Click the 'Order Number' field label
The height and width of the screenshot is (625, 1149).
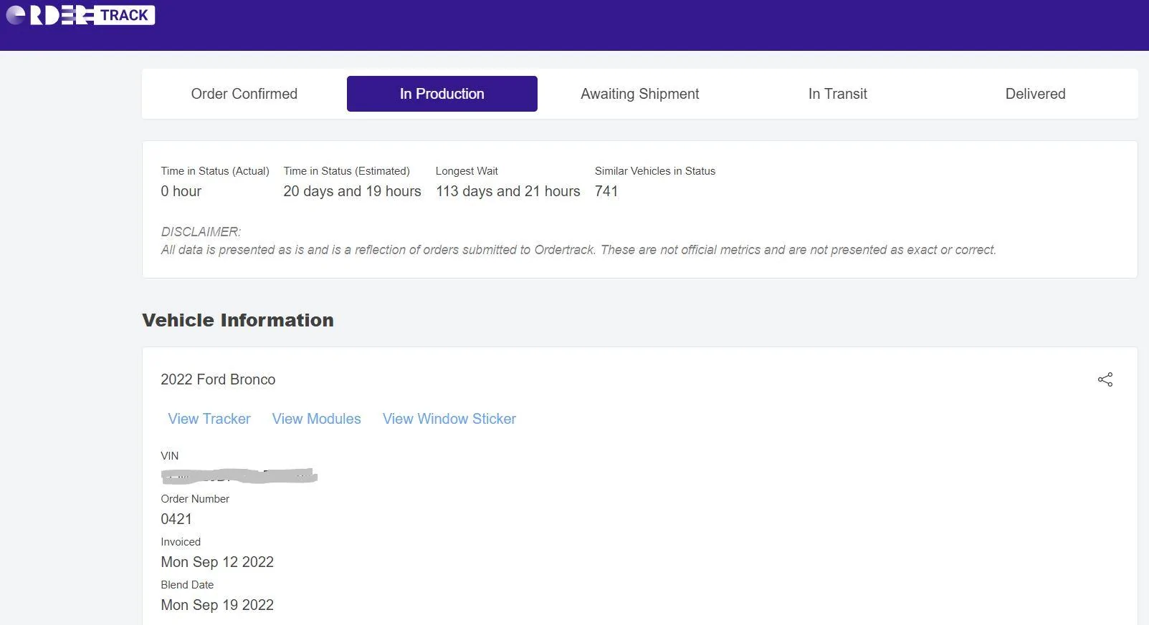pos(195,499)
